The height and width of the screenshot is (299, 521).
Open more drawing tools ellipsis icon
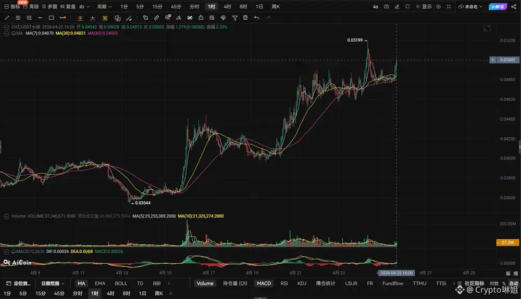click(63, 18)
